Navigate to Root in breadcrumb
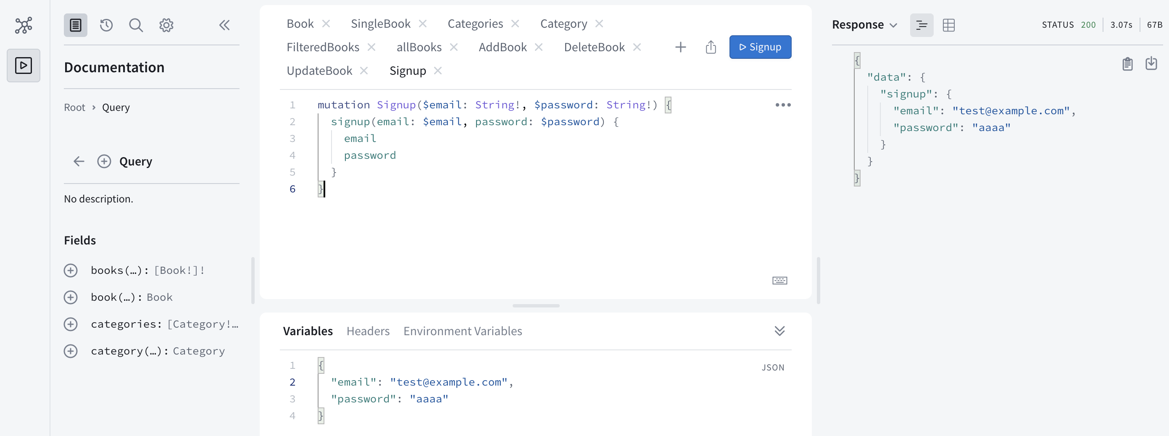 (74, 108)
